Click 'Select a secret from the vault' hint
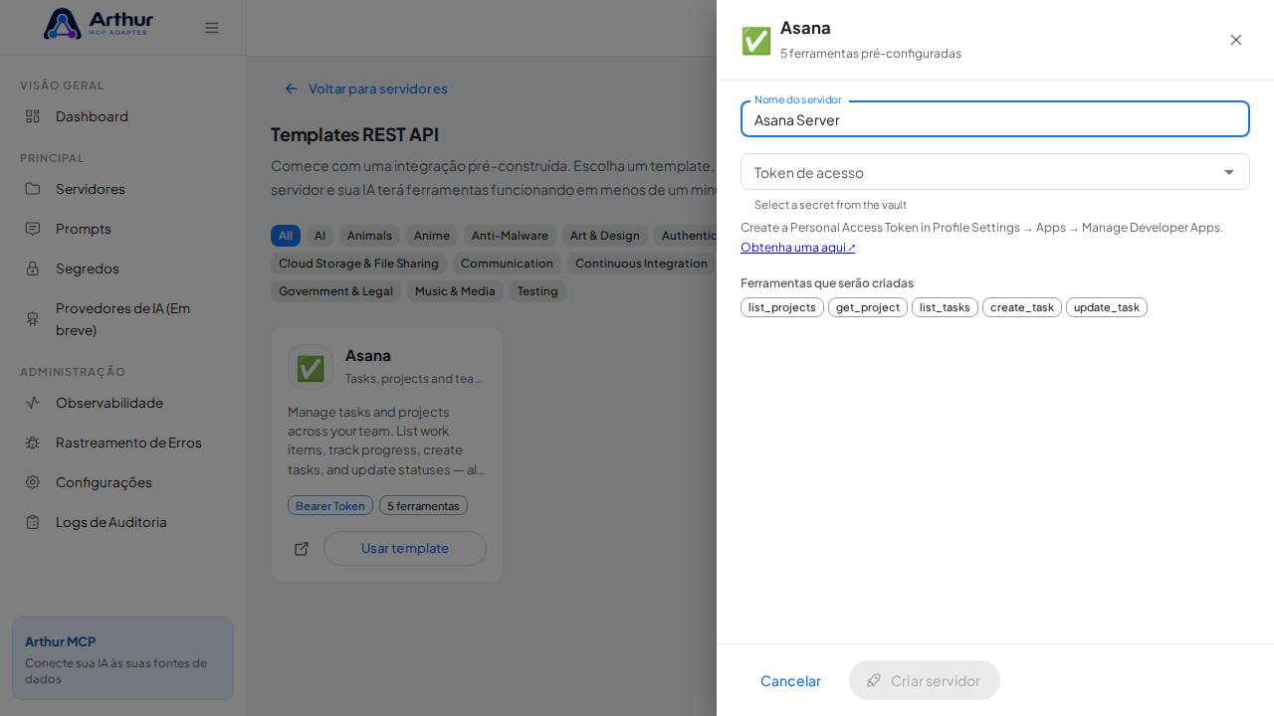This screenshot has width=1274, height=716. 830,205
